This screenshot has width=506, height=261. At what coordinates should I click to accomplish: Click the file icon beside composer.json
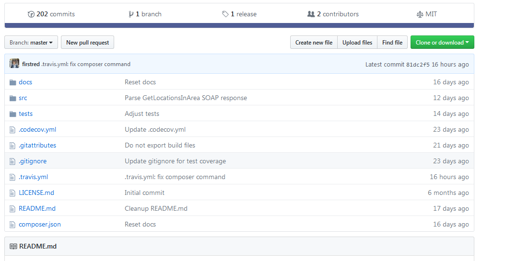click(x=13, y=225)
